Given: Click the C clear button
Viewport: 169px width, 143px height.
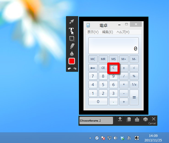Looking at the screenshot, I should tap(114, 68).
